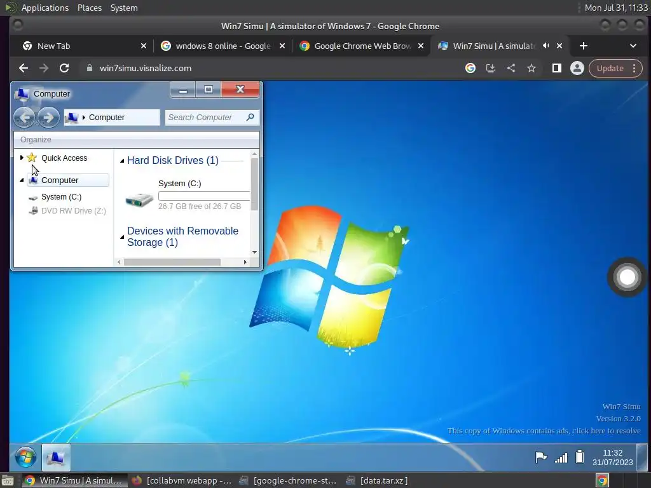Screen dimensions: 651x488
Task: Open the Places menu
Action: point(90,8)
